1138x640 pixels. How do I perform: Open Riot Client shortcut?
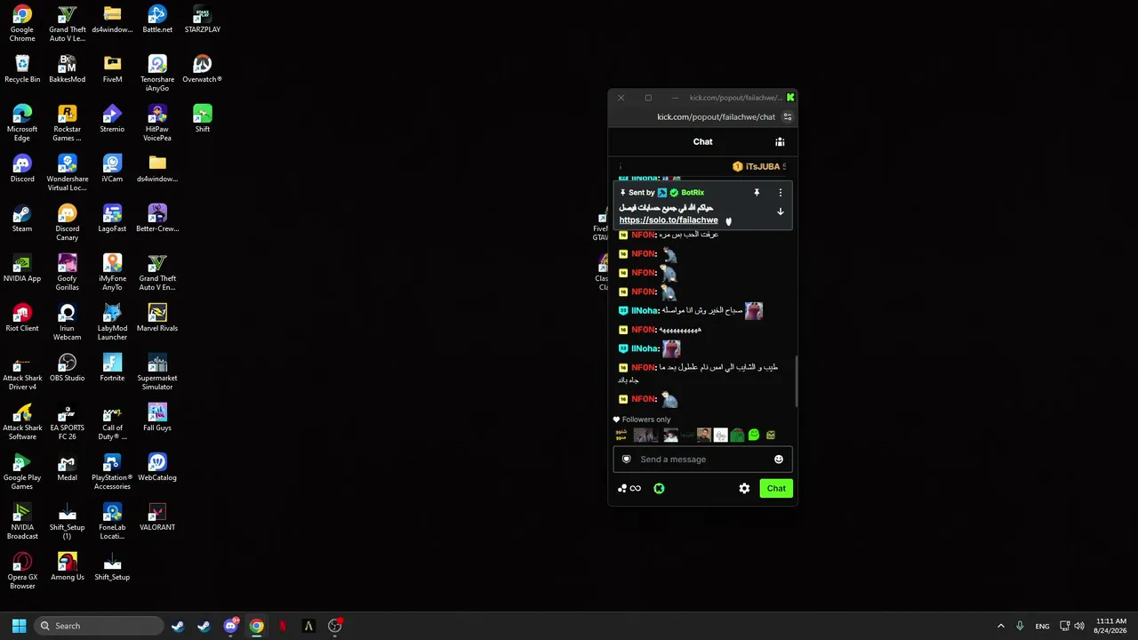click(22, 318)
